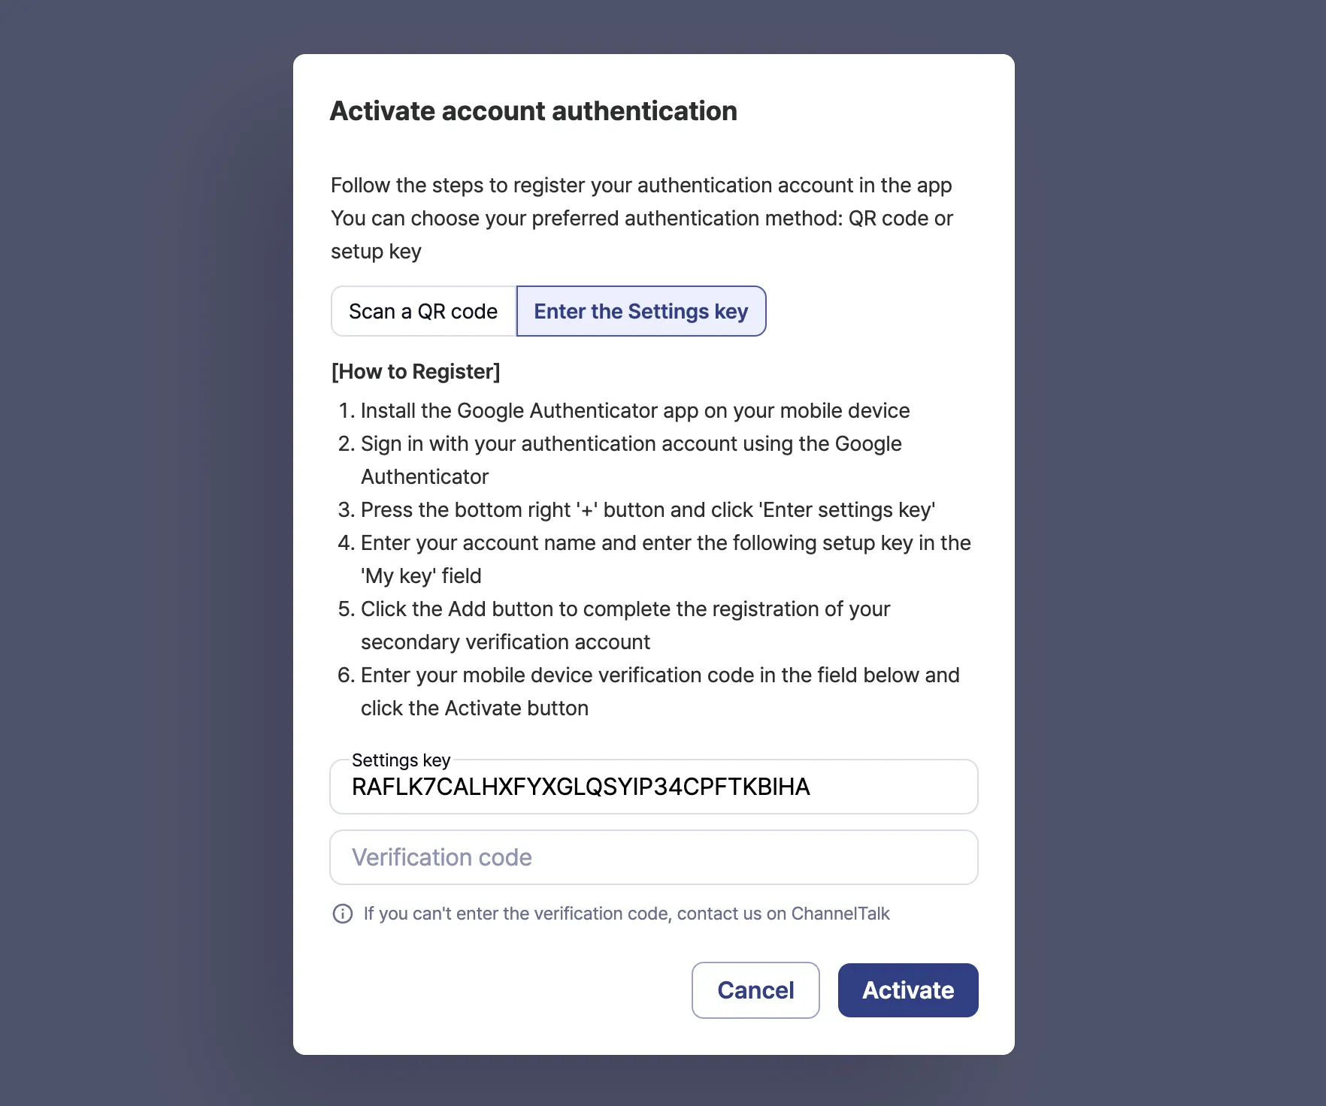Click step 2 about signing in
This screenshot has height=1106, width=1326.
(631, 444)
